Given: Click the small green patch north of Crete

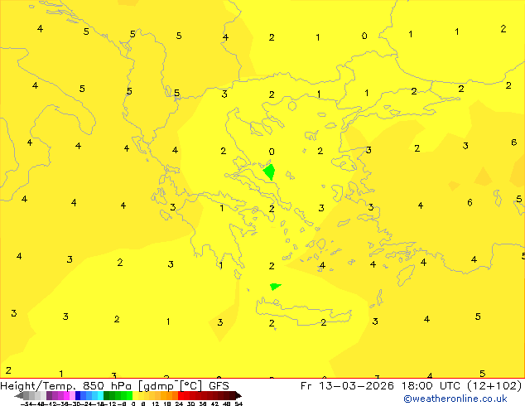Looking at the screenshot, I should click(x=274, y=286).
